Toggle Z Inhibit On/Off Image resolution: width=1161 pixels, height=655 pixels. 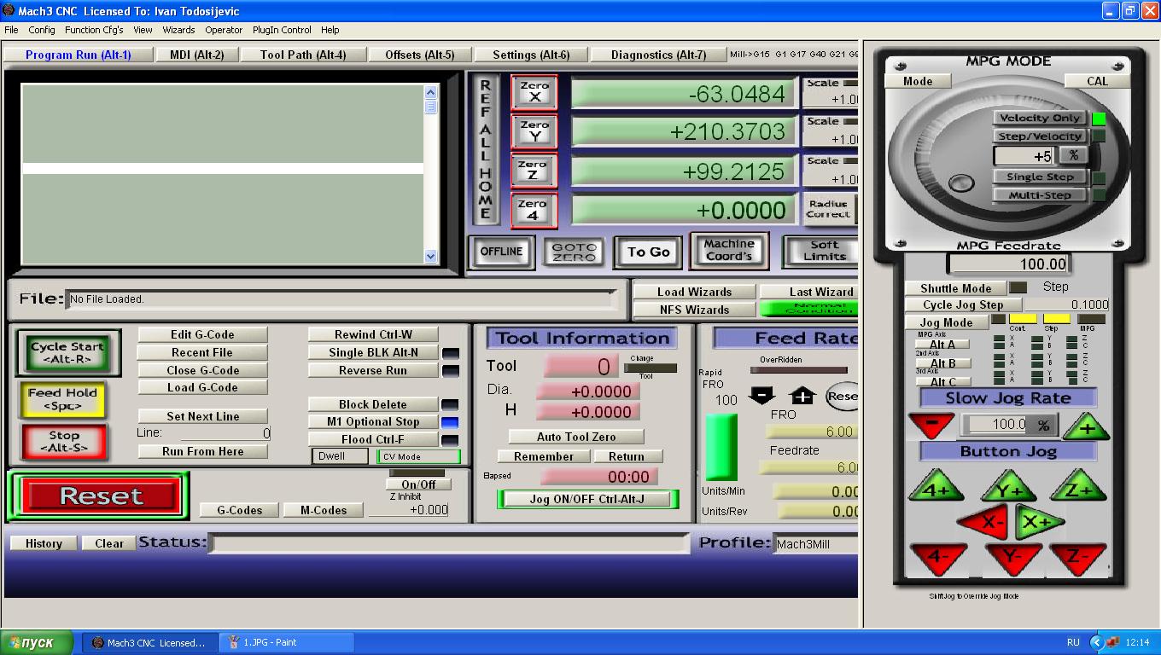pyautogui.click(x=418, y=484)
